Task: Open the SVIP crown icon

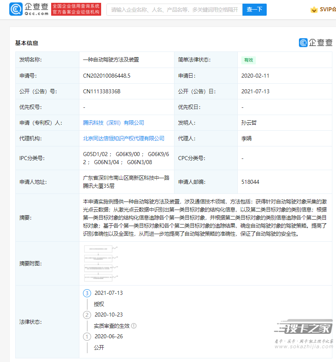Action: click(x=314, y=10)
